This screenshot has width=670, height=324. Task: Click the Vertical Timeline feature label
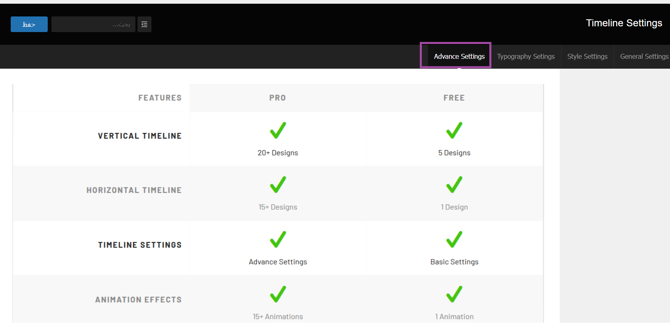[140, 136]
